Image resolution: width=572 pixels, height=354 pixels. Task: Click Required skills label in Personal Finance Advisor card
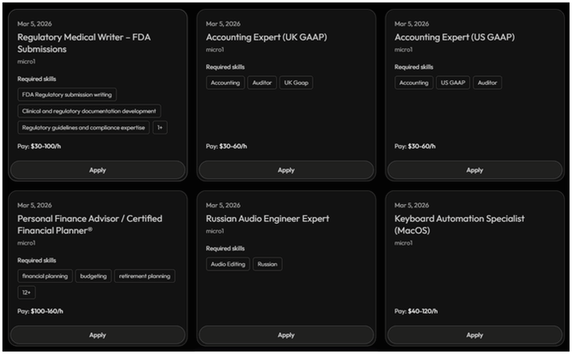click(37, 261)
